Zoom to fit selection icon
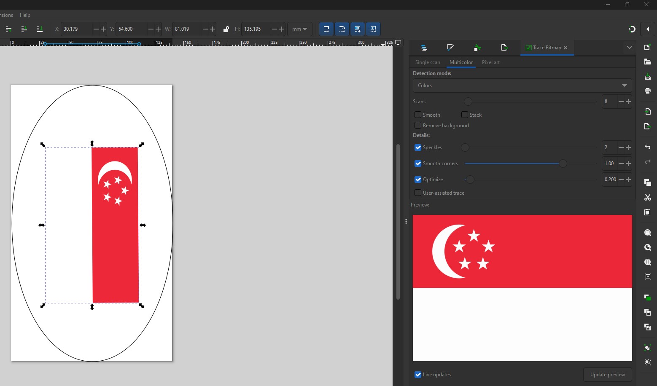 647,233
